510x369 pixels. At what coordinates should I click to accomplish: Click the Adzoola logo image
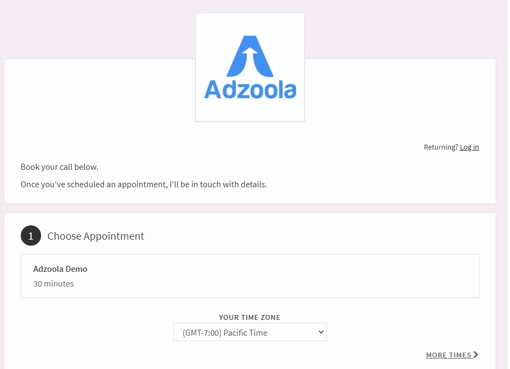(x=250, y=67)
